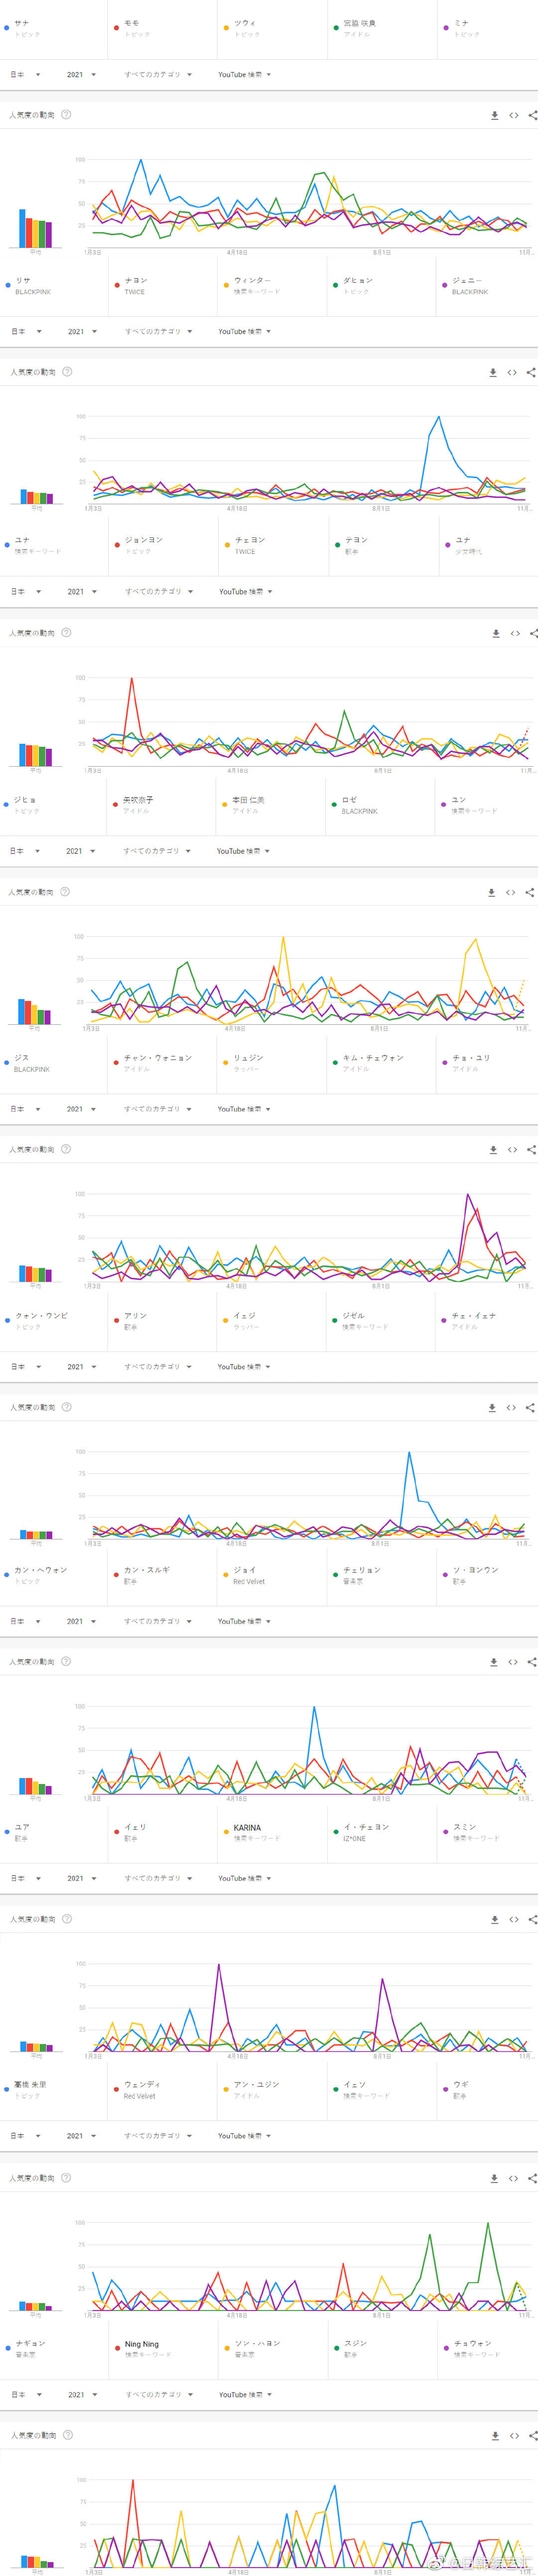The height and width of the screenshot is (2576, 538).
Task: Download the chart comparing ユア and KARINA
Action: click(x=494, y=1919)
